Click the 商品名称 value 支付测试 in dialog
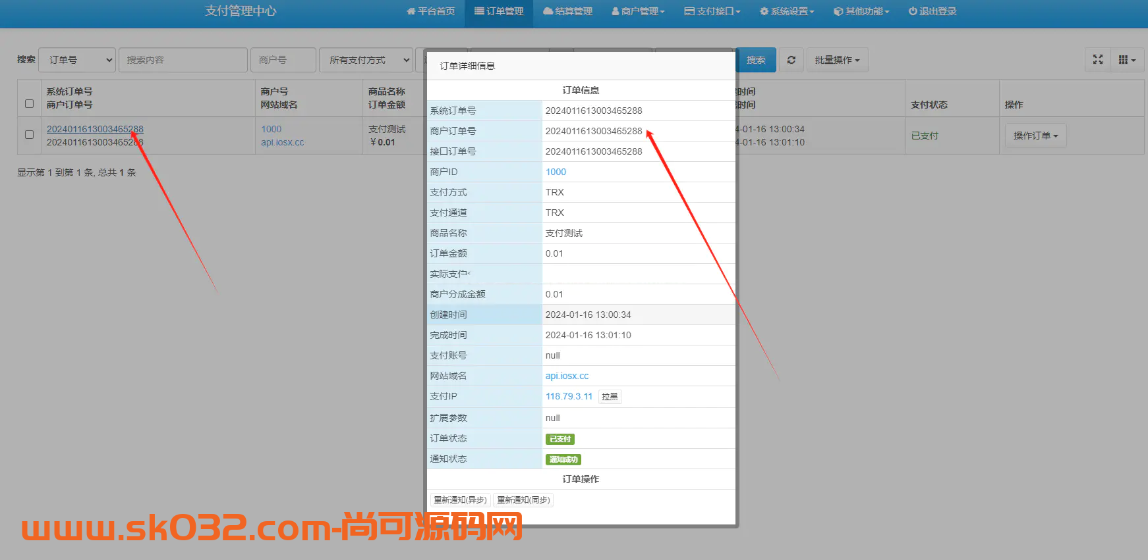1148x560 pixels. coord(564,233)
